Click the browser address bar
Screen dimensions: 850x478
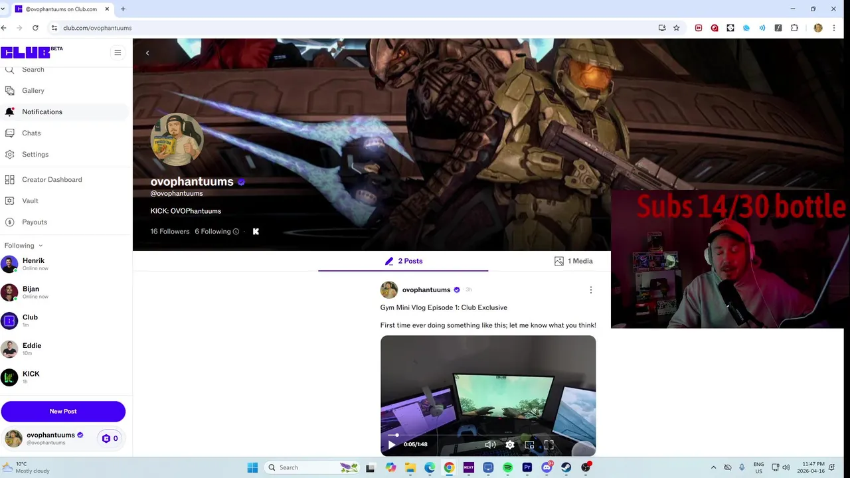(x=352, y=28)
